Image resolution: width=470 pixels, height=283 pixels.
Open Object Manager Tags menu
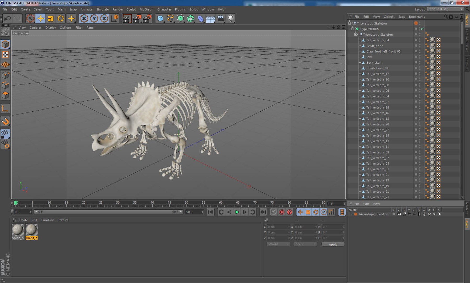[401, 17]
